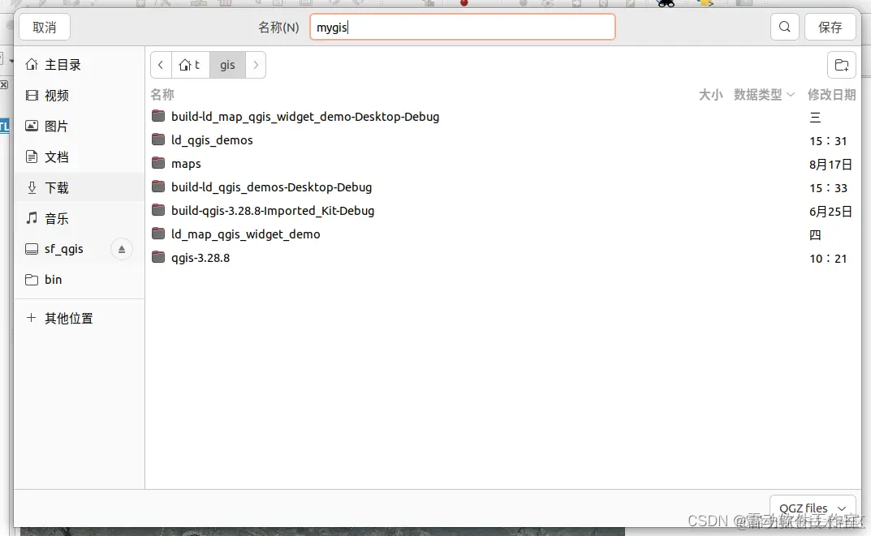This screenshot has height=536, width=871.
Task: Click the 8月17日 date of maps
Action: [830, 165]
